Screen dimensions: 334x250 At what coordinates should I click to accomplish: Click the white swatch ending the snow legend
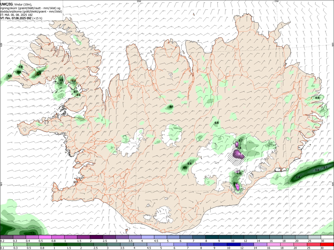327,237
